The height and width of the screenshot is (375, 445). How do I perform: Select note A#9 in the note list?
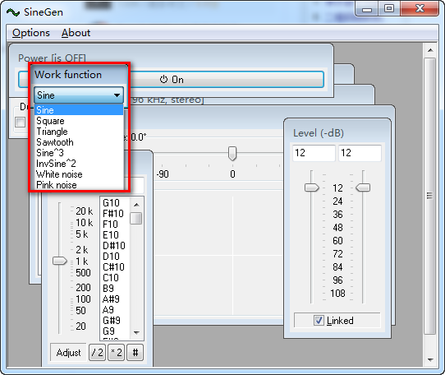coord(115,299)
